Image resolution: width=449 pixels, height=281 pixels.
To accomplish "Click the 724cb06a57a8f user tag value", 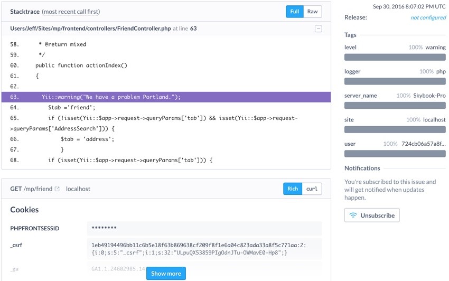I will pos(423,144).
